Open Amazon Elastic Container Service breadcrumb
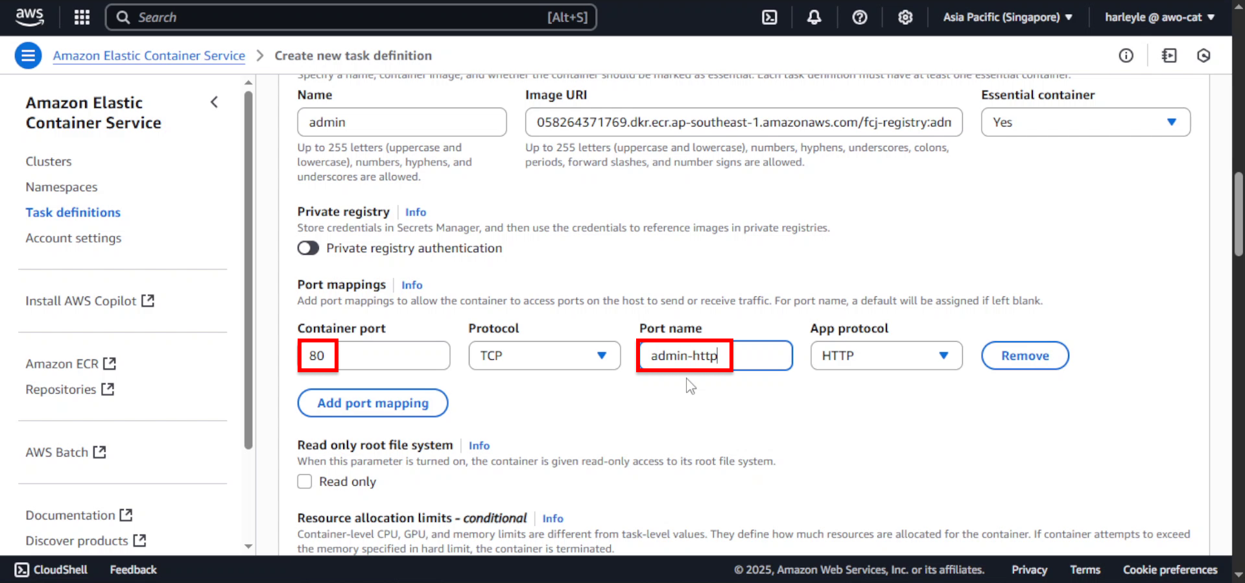This screenshot has width=1245, height=583. 149,56
